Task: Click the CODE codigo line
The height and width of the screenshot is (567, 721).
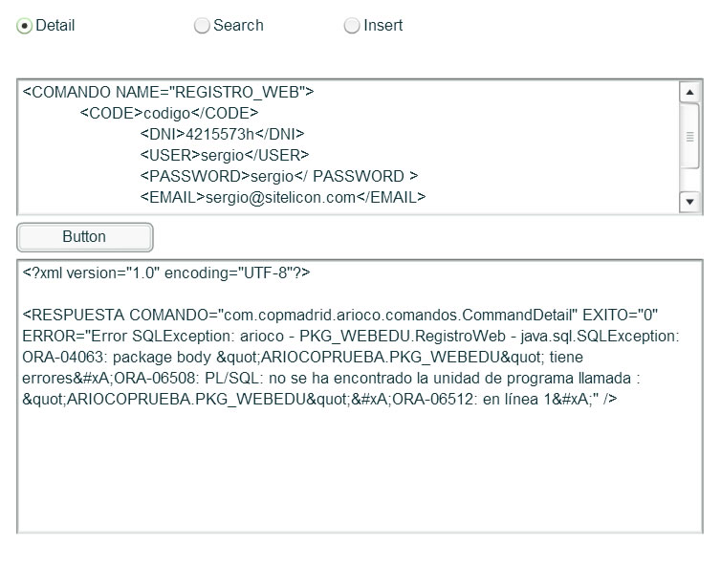Action: pos(169,113)
